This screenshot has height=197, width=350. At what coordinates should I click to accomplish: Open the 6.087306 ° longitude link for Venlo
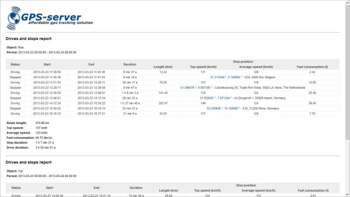(x=205, y=88)
